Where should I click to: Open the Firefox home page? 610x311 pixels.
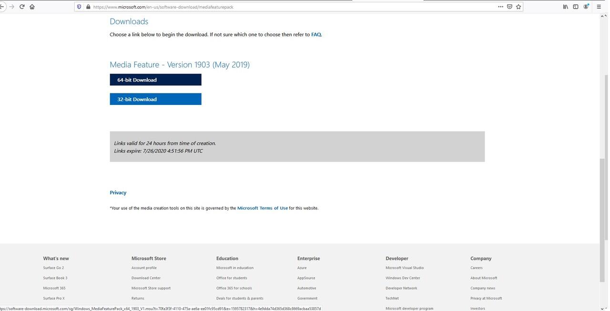[32, 7]
